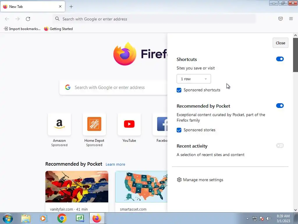
Task: Open the Save to Pocket icon
Action: [280, 19]
